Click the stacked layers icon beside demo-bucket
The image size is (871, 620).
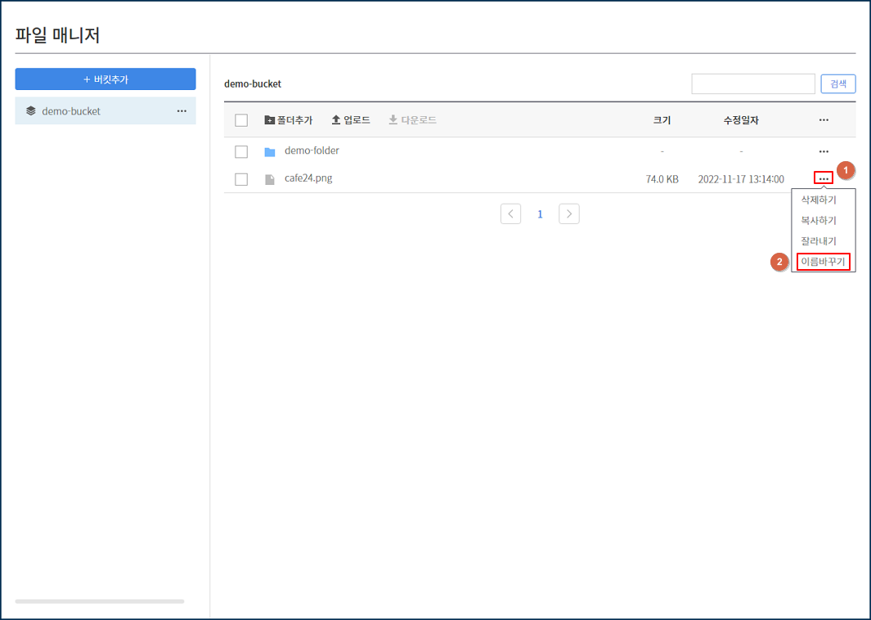coord(31,111)
